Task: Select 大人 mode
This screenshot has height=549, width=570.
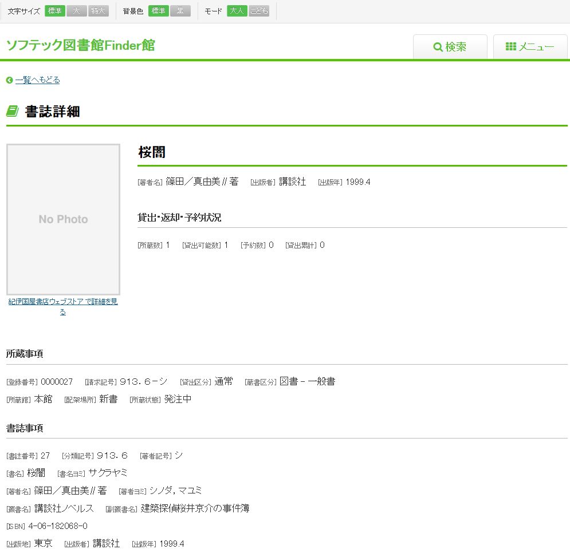Action: pos(237,11)
